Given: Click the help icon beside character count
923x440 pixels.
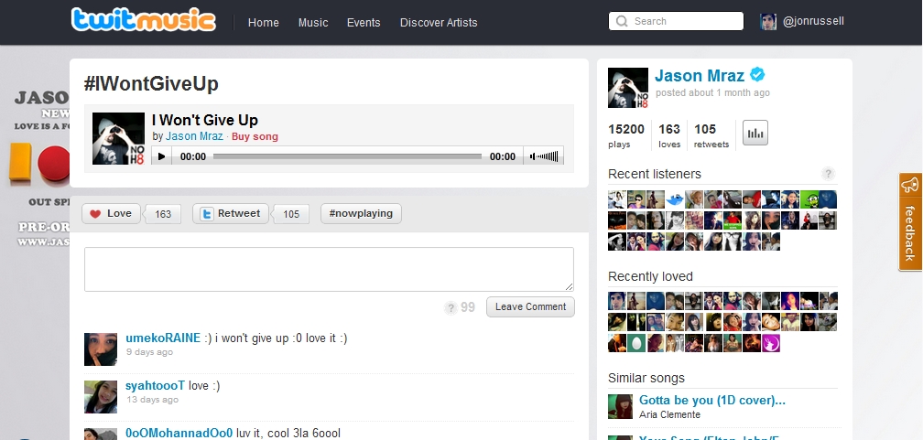Looking at the screenshot, I should point(451,307).
